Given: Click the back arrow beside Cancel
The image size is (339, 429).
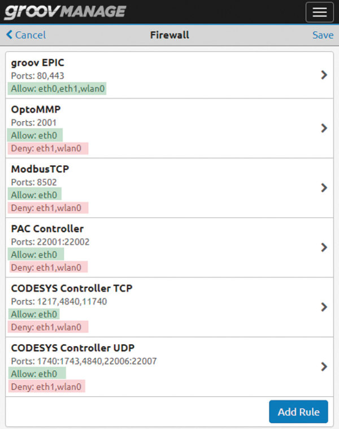Looking at the screenshot, I should (x=9, y=35).
